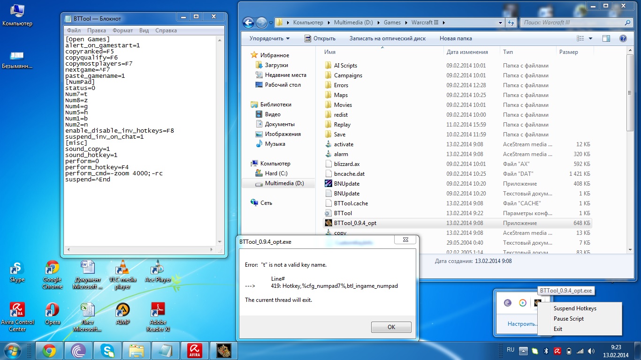
Task: Choose Pause Script from tray menu
Action: 568,319
